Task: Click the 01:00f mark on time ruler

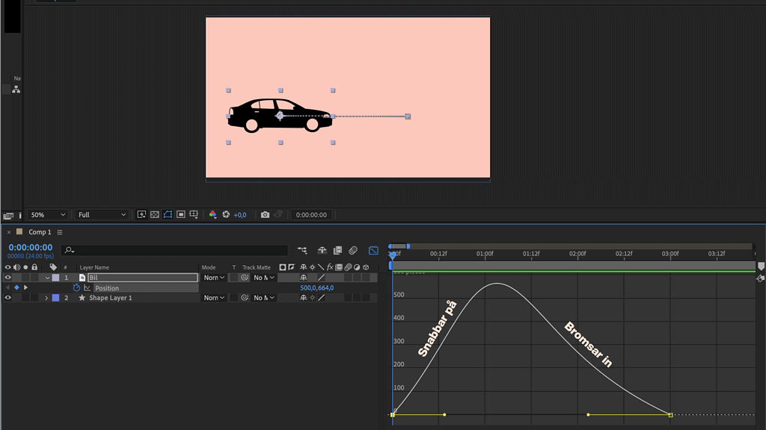Action: [x=485, y=254]
